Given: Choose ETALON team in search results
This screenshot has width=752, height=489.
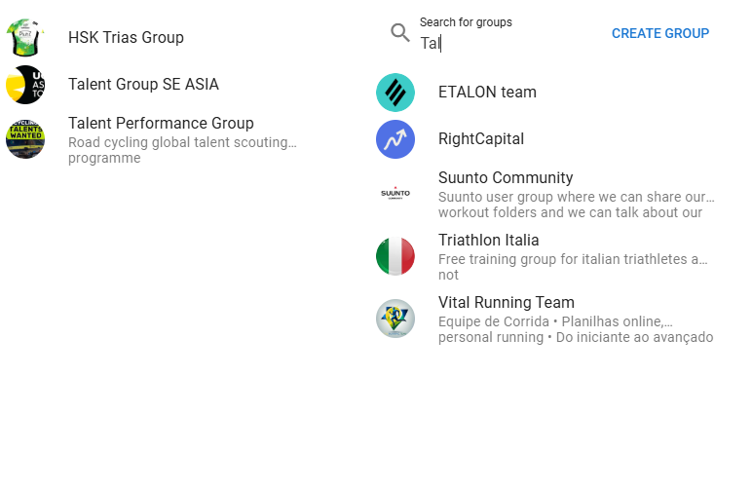Looking at the screenshot, I should point(487,92).
